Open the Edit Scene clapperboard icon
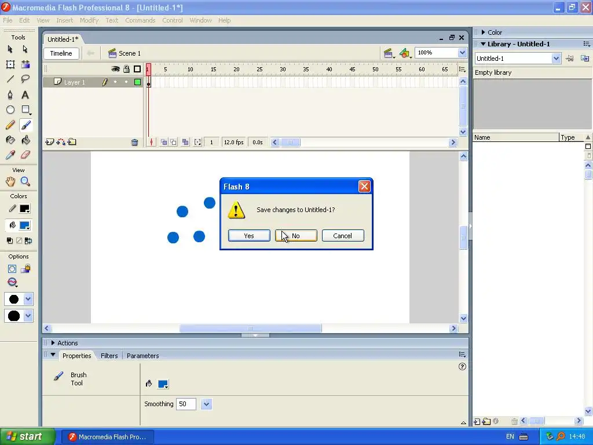The image size is (593, 445). pyautogui.click(x=389, y=53)
